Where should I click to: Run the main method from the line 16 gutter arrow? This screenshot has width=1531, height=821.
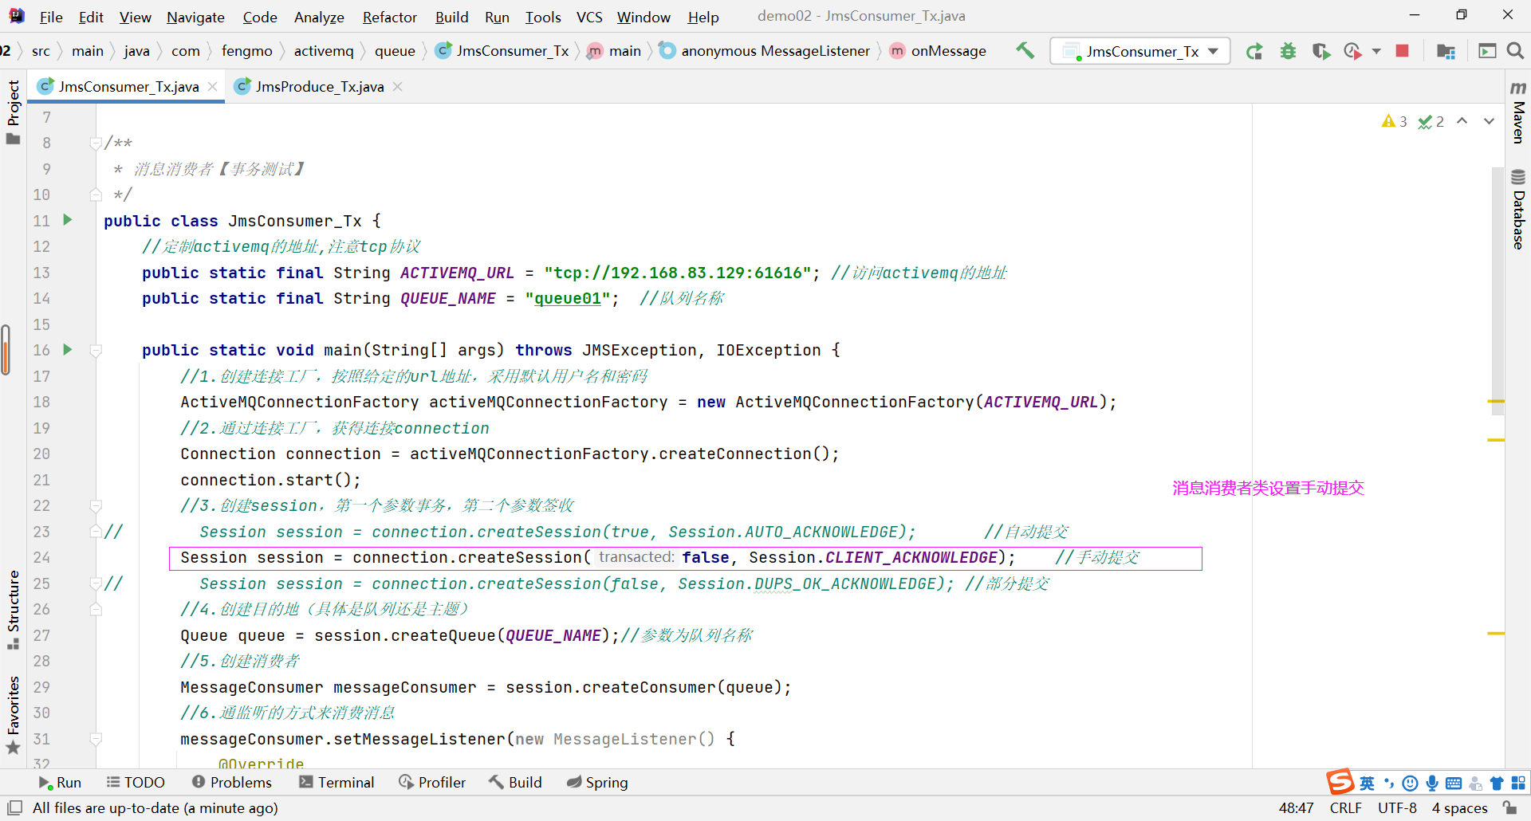click(68, 349)
